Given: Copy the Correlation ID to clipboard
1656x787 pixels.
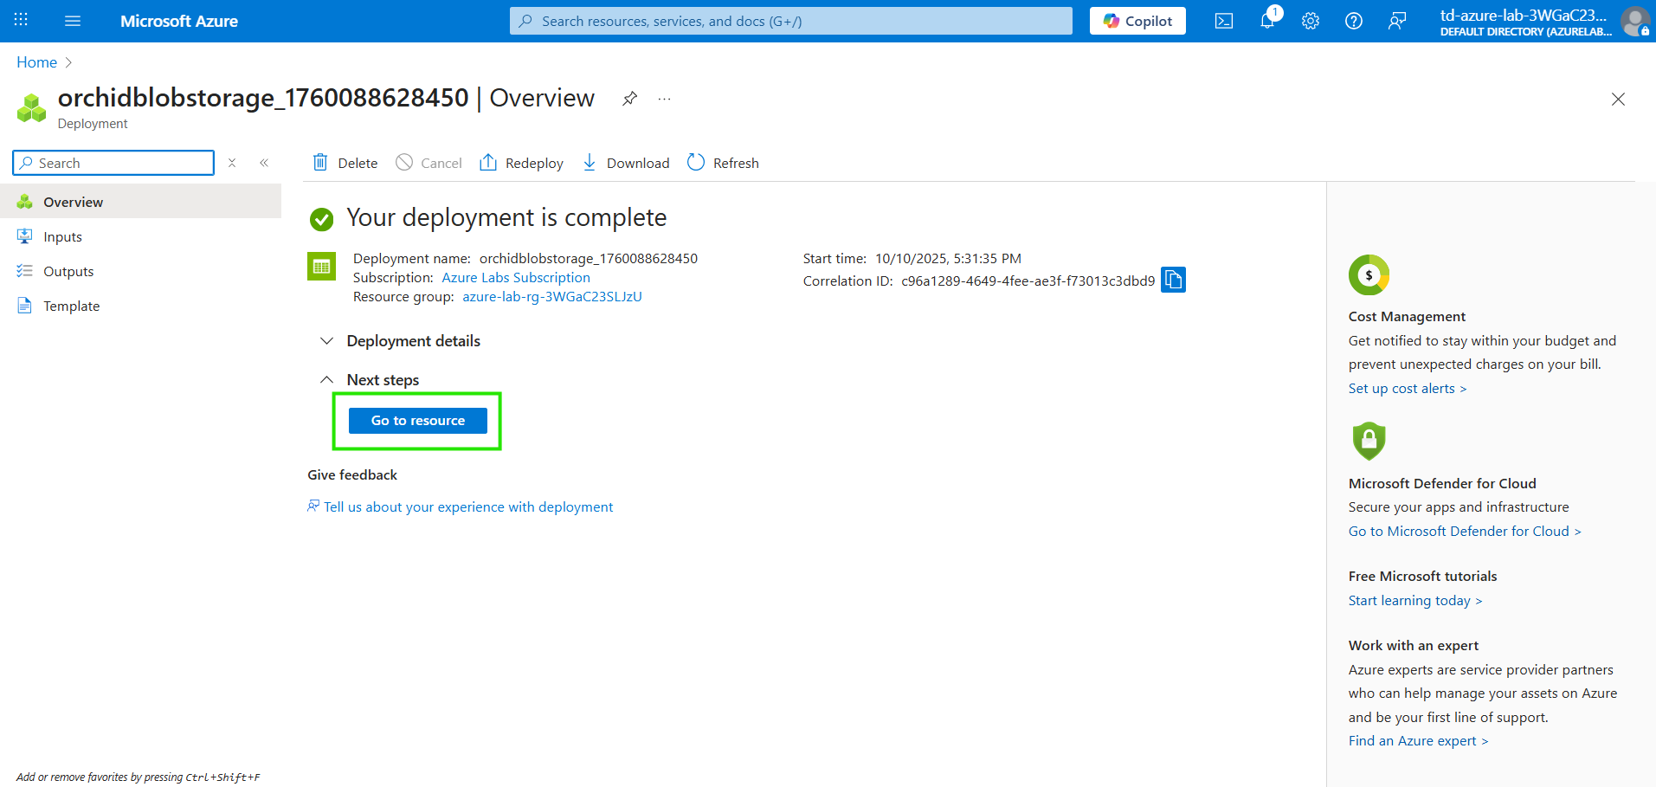Looking at the screenshot, I should coord(1173,280).
